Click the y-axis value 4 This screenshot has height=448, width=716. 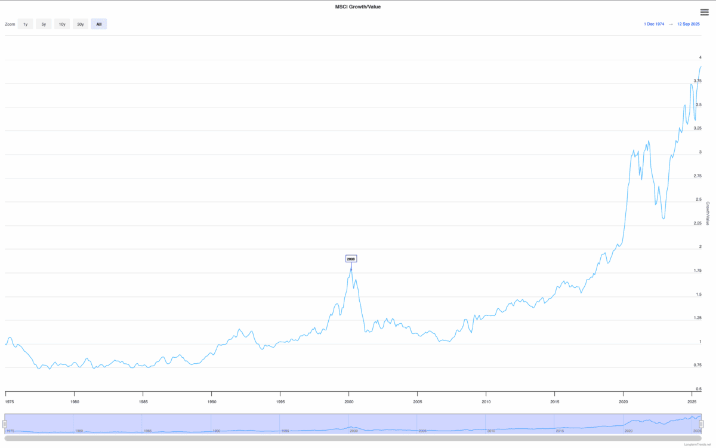click(700, 57)
